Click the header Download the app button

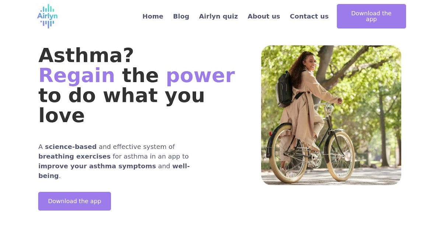pos(371,16)
